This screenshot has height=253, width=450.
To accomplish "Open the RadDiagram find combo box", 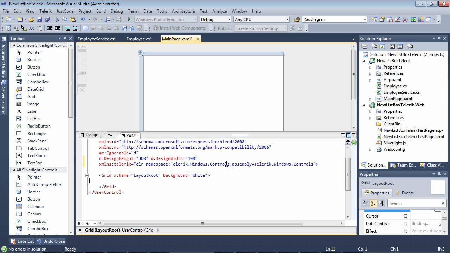I will (365, 20).
